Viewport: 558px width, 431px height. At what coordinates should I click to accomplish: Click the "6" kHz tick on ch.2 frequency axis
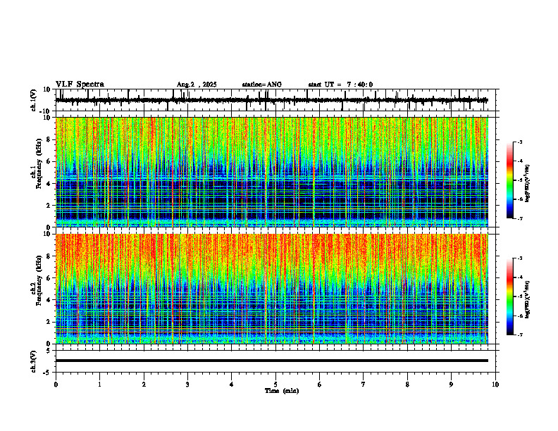tap(49, 278)
